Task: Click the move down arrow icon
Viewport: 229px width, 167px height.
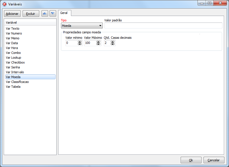Action: click(x=53, y=13)
